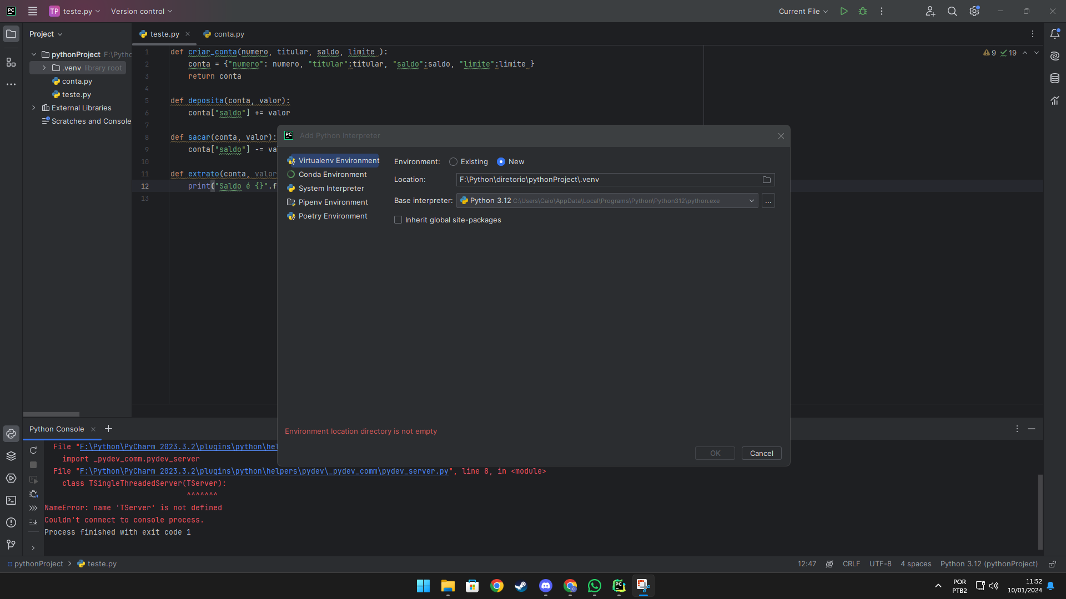Click the Cancel button
The width and height of the screenshot is (1066, 599).
point(761,453)
